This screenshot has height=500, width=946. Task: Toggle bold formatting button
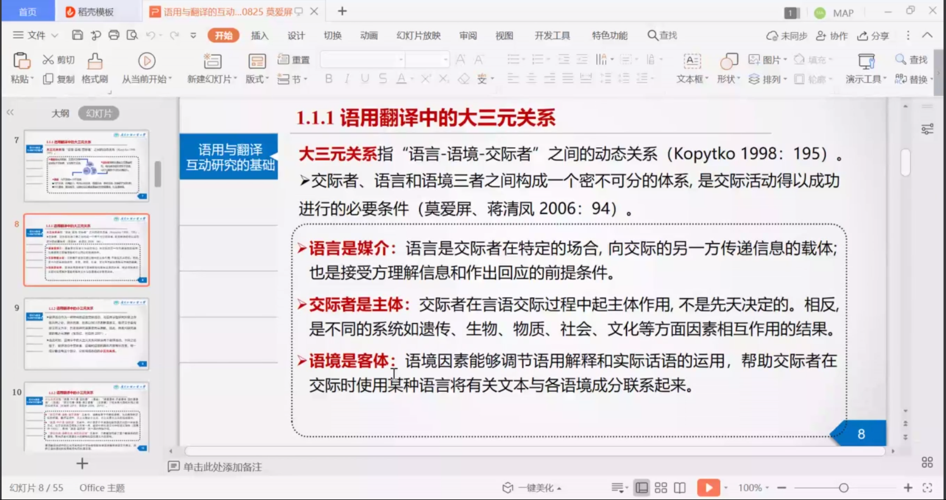(x=329, y=79)
